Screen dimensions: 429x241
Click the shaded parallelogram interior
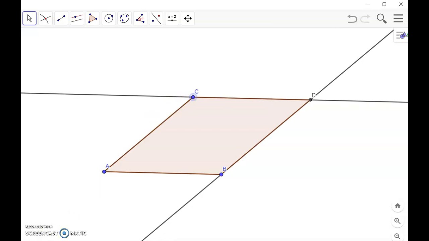(x=207, y=136)
